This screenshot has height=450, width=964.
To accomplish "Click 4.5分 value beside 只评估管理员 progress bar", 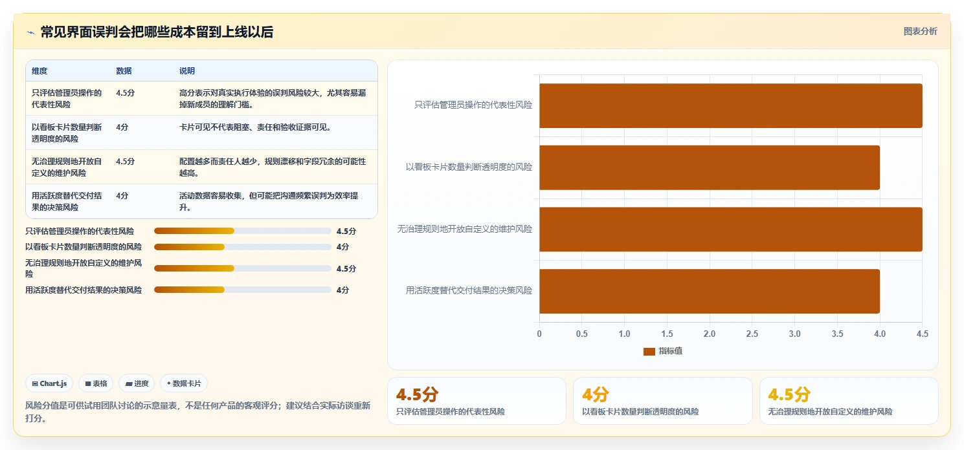I will click(x=346, y=231).
